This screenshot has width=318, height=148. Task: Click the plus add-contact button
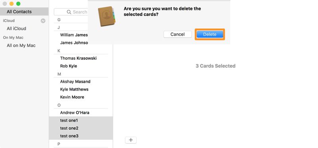tap(131, 140)
